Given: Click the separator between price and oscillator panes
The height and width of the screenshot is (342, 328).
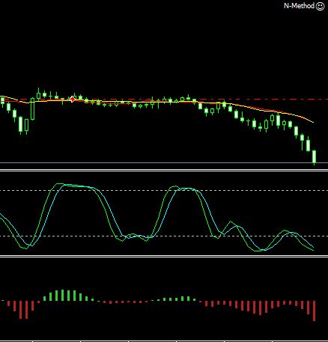Looking at the screenshot, I should pos(164,171).
